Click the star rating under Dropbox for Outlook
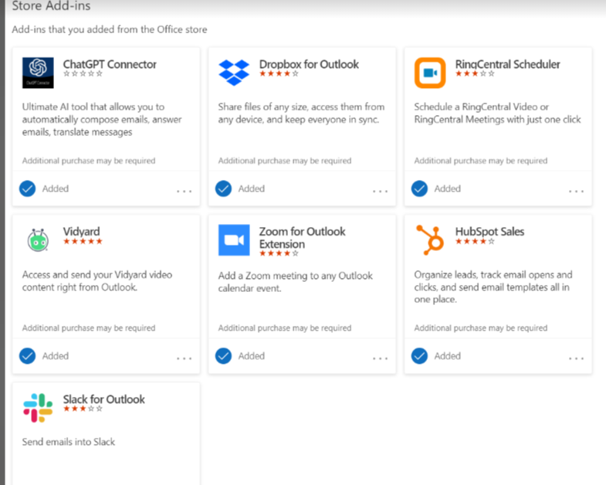Screen dimensions: 606x485 [279, 73]
